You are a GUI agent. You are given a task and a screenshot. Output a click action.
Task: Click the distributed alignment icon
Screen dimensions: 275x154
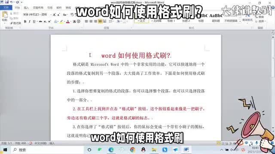point(105,21)
